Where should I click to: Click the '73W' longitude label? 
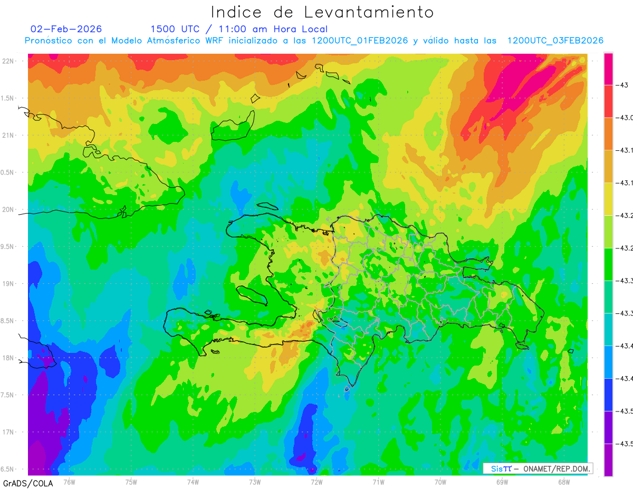(x=254, y=482)
